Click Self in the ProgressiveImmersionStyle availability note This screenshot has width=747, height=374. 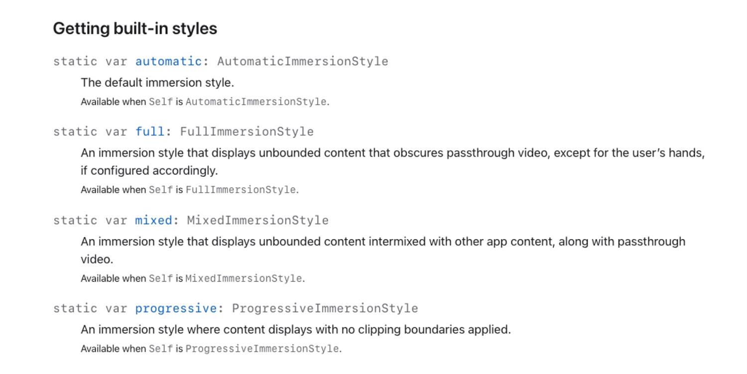tap(161, 349)
